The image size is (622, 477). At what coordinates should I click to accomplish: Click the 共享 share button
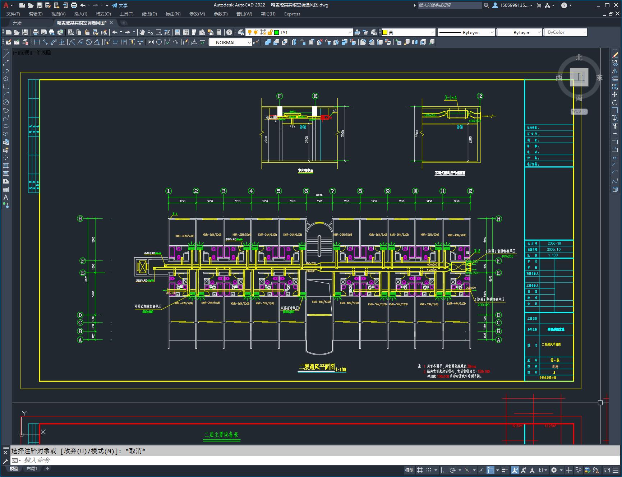click(120, 5)
